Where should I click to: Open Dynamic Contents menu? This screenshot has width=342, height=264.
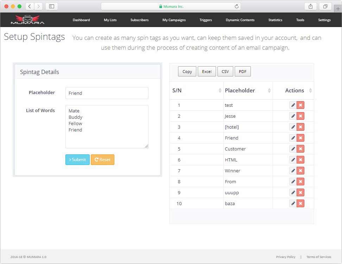pos(240,20)
